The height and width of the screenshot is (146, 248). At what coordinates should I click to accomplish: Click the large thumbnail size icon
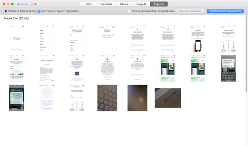tap(36, 4)
